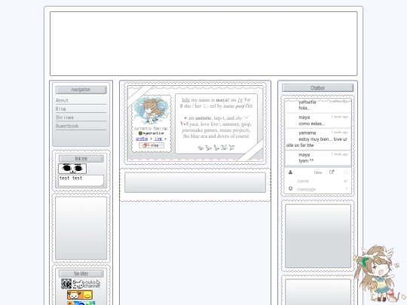The image size is (407, 305).
Task: Click the 'como estas...' chat message from maya
Action: pos(312,124)
